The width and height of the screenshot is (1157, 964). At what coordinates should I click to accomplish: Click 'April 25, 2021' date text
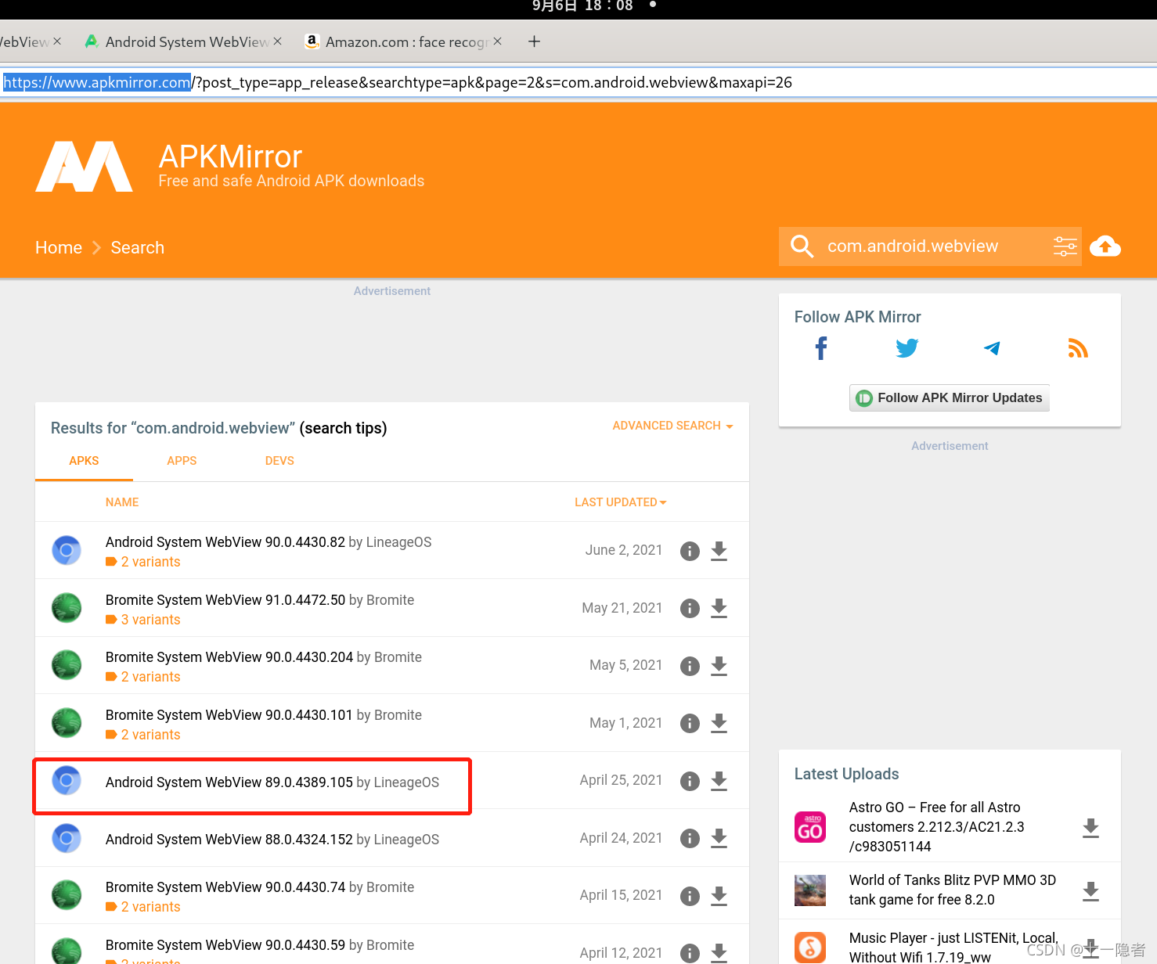click(x=621, y=780)
